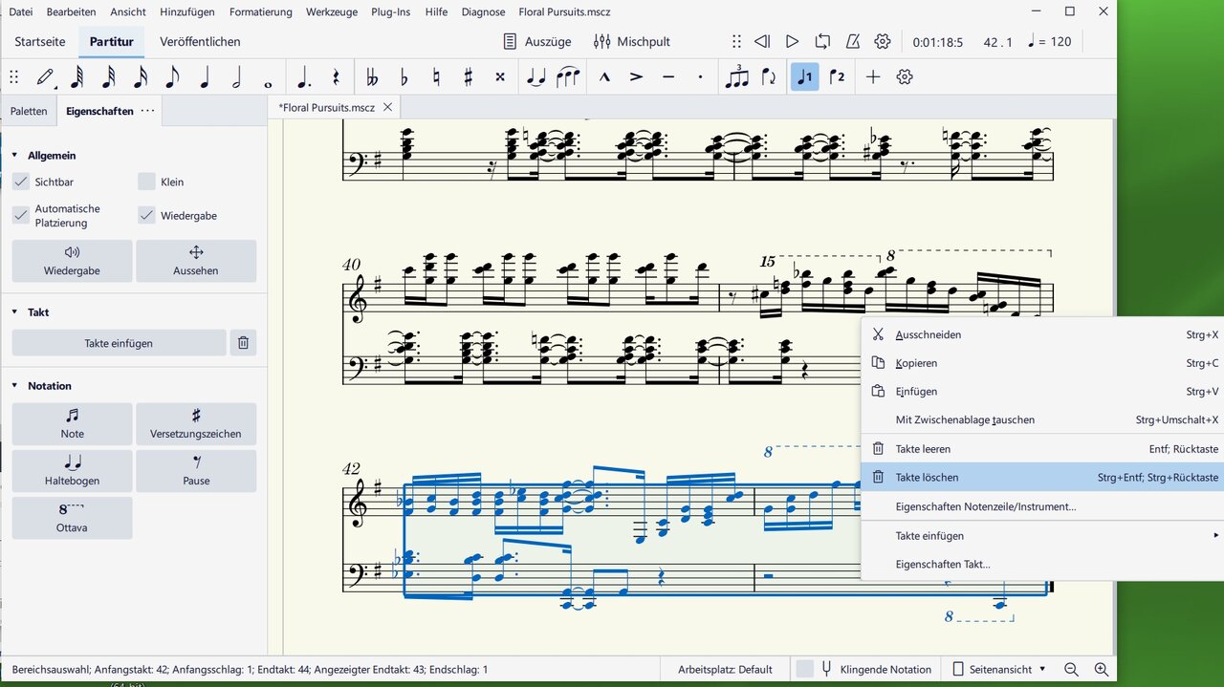Enable loop playback icon
Image resolution: width=1224 pixels, height=687 pixels.
pos(822,42)
